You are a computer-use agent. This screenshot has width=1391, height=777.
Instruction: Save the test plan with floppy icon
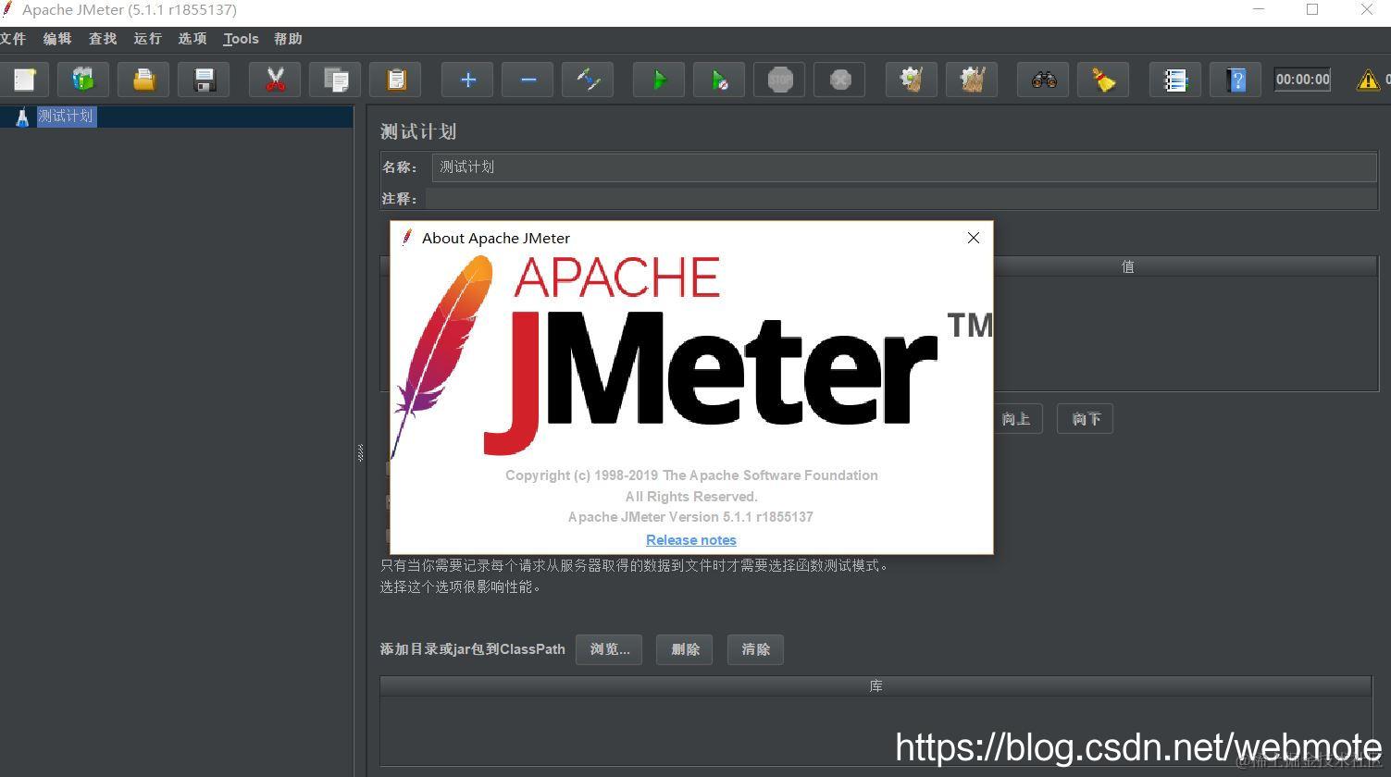[x=205, y=80]
